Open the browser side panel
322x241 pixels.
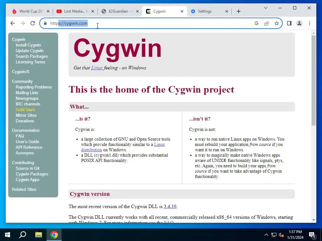coord(289,23)
